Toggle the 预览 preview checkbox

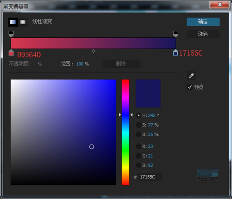[190, 87]
